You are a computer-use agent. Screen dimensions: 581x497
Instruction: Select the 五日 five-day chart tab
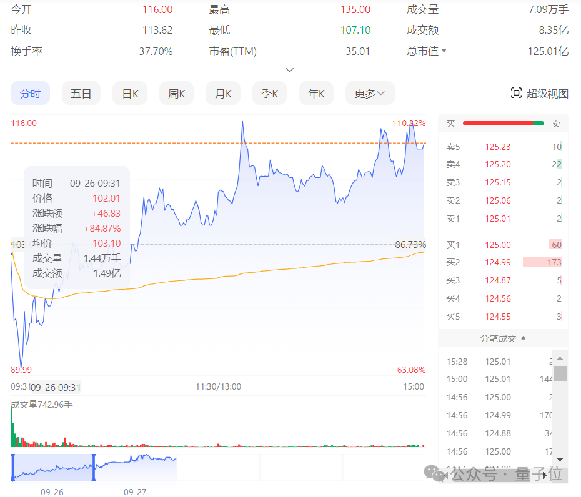(81, 94)
